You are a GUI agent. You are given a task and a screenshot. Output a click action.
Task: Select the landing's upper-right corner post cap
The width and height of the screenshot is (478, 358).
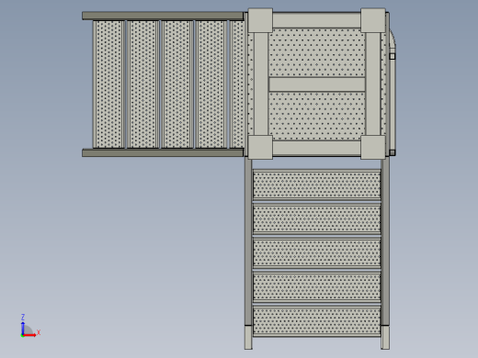click(373, 20)
